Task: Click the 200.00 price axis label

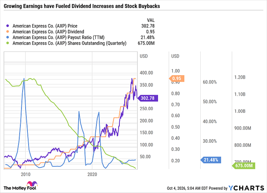Action: click(x=146, y=121)
